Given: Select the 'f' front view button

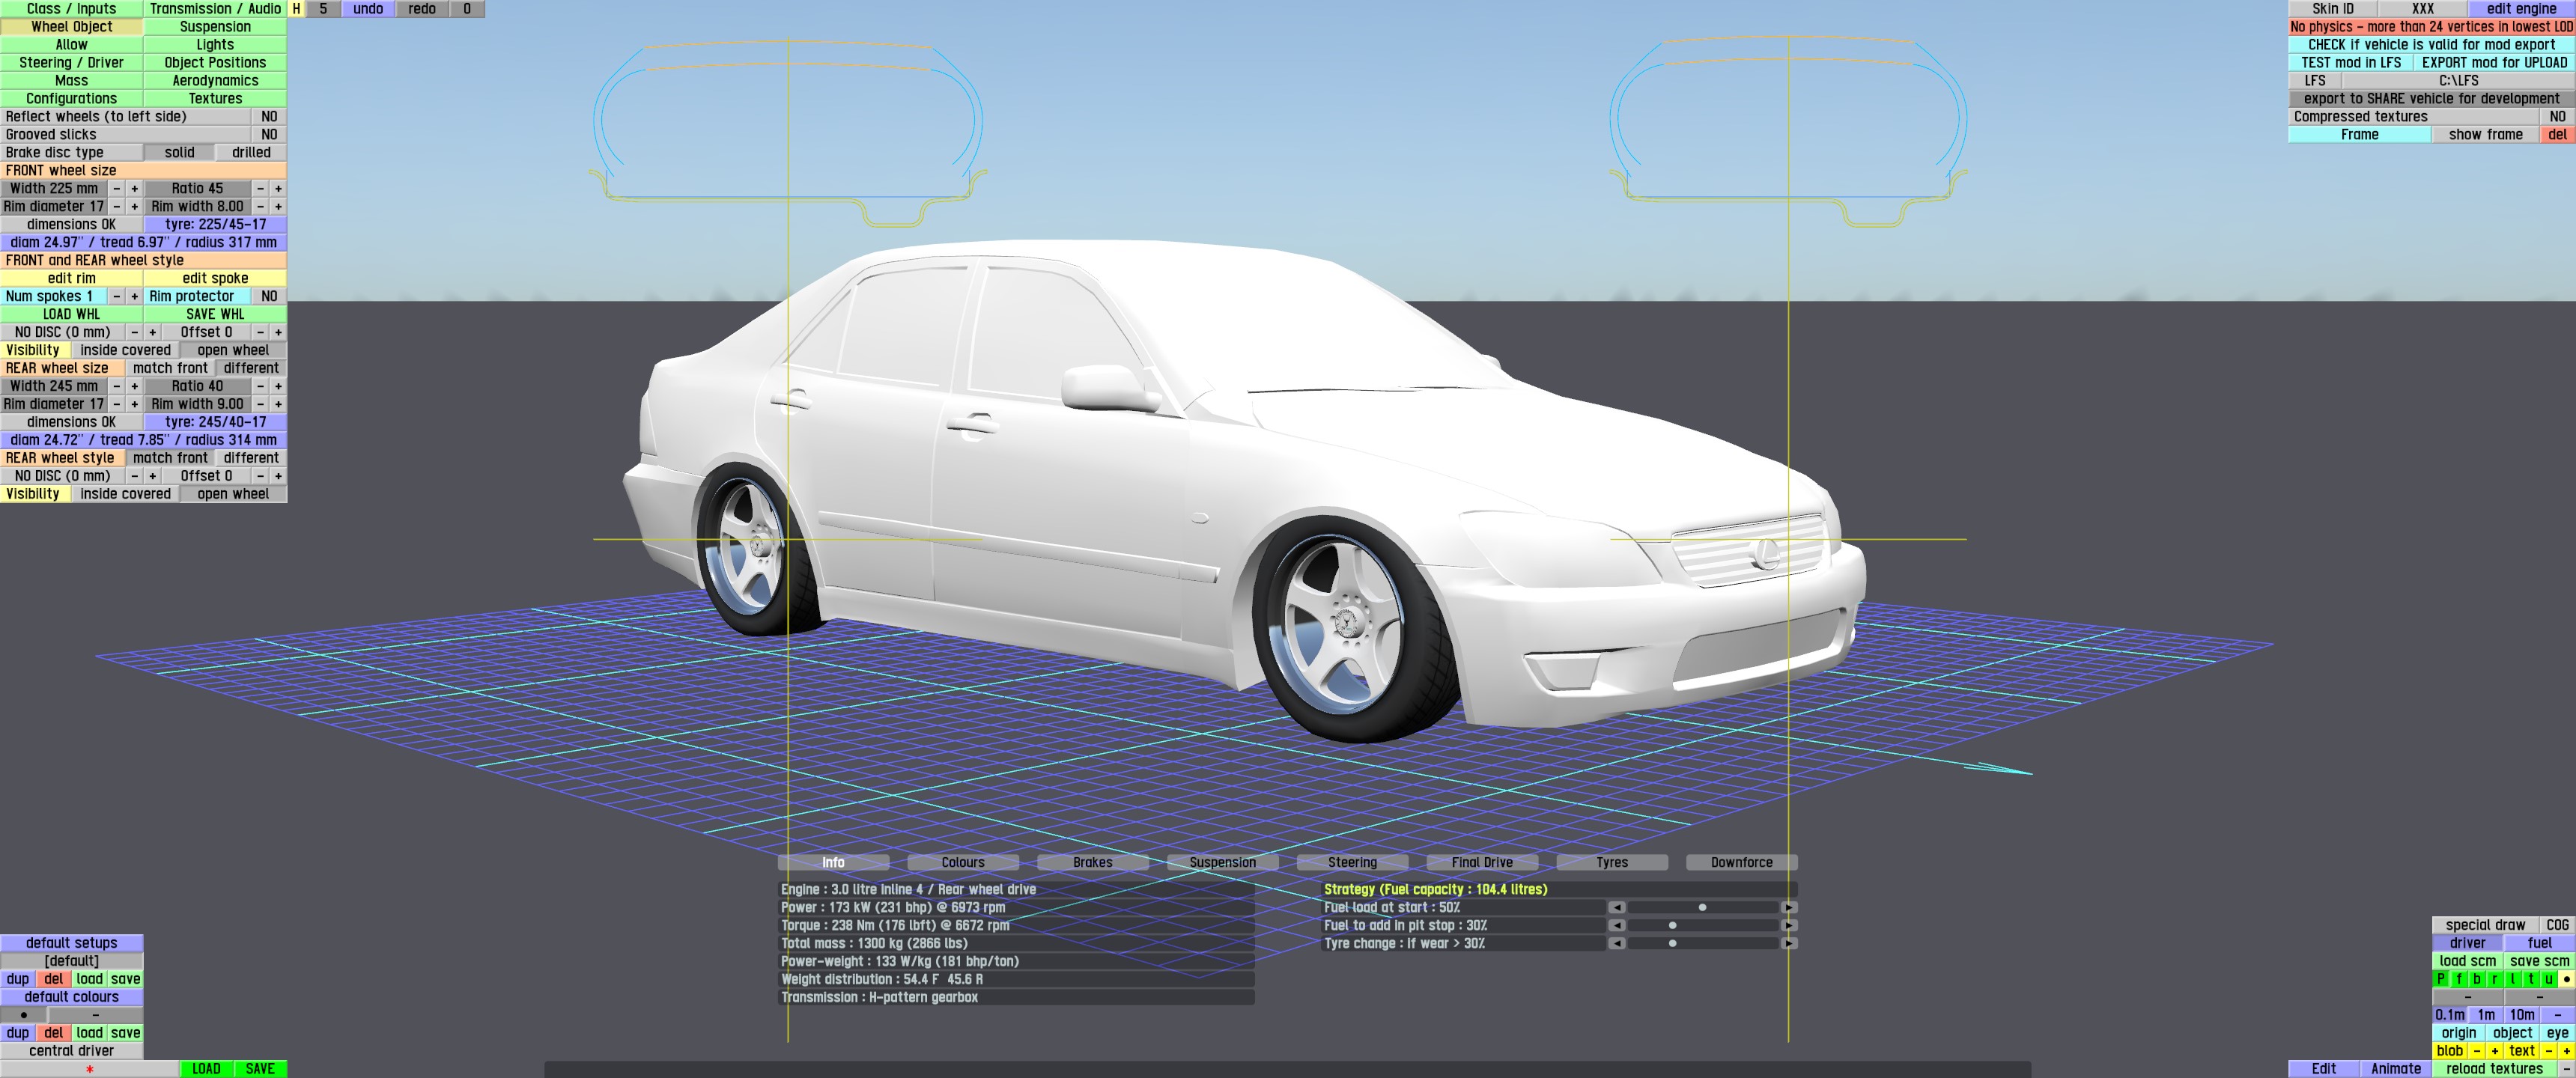Looking at the screenshot, I should pyautogui.click(x=2458, y=979).
